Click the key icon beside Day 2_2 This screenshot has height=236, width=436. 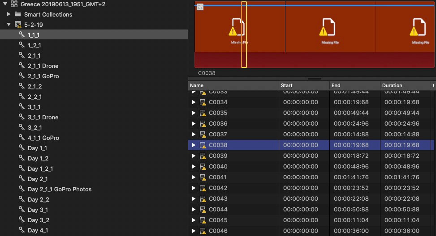[x=22, y=198]
